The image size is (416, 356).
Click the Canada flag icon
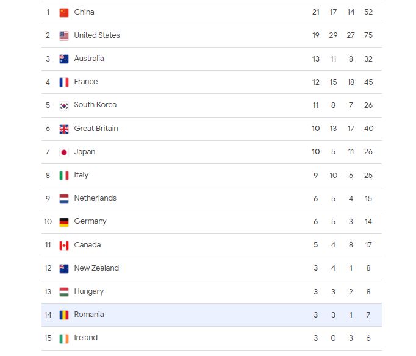coord(64,245)
